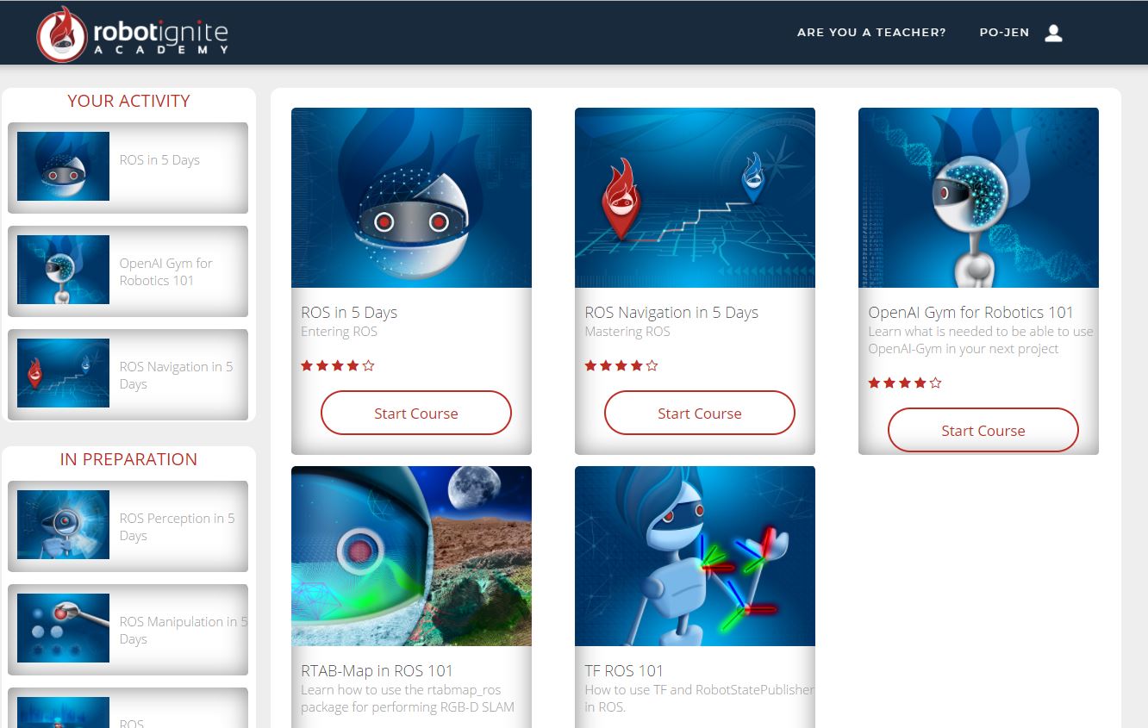1148x728 pixels.
Task: Click sidebar text 'ROS Manipulation in 5 Days'
Action: tap(184, 631)
